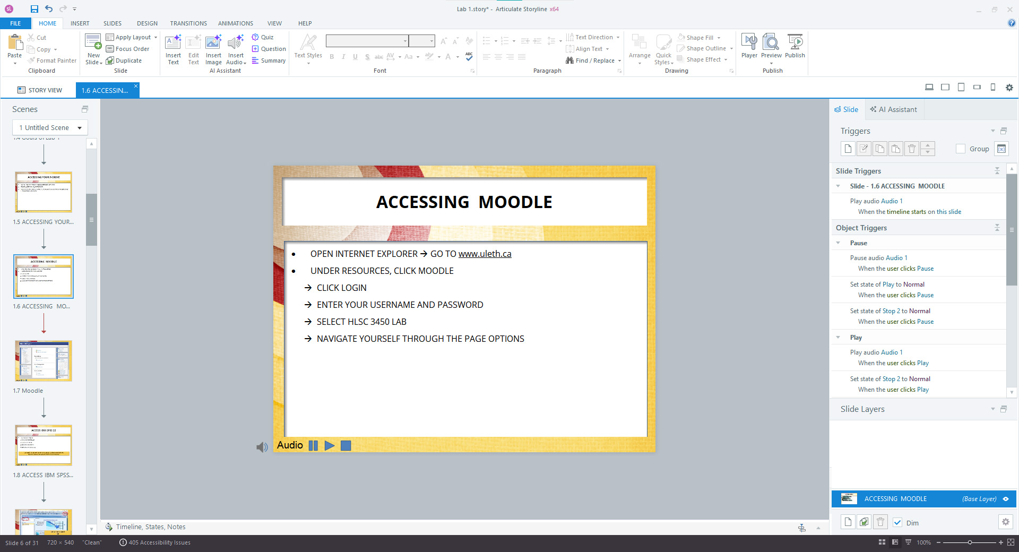The width and height of the screenshot is (1019, 552).
Task: Create a new trigger in Slide Triggers
Action: click(847, 149)
